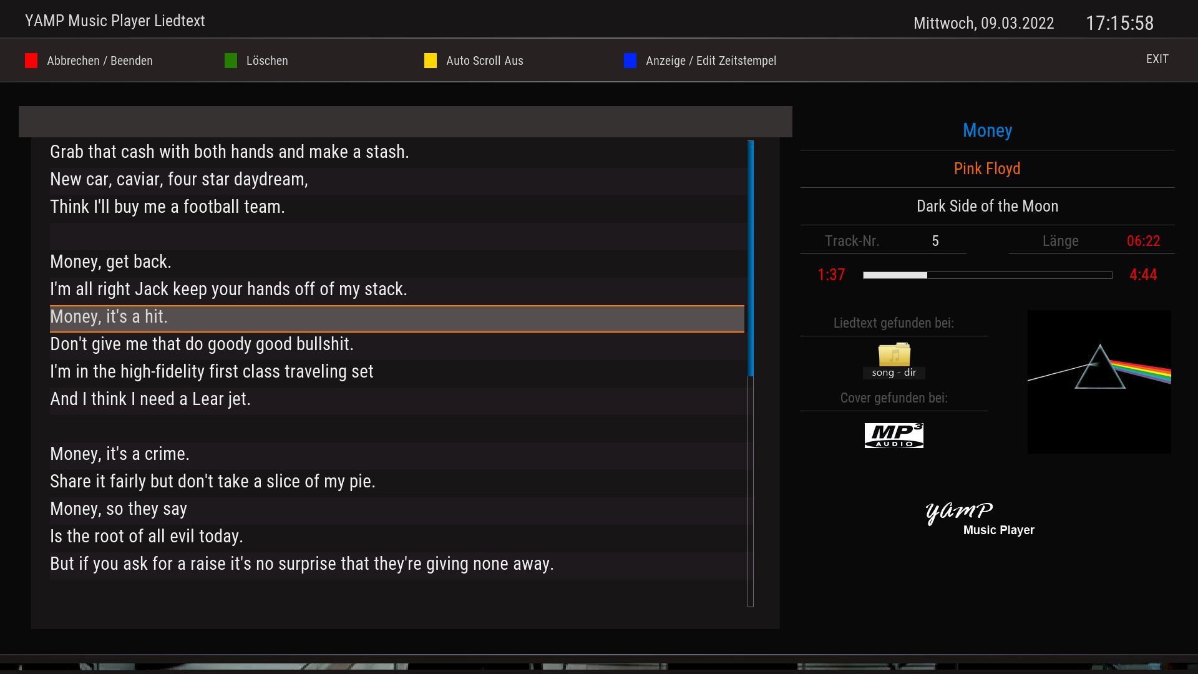The height and width of the screenshot is (674, 1198).
Task: Select lyric line "Money, it's a crime."
Action: click(x=120, y=454)
